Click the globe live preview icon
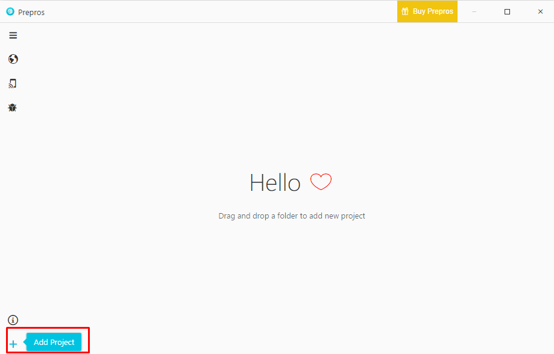Screen dimensions: 554x354 (x=13, y=59)
